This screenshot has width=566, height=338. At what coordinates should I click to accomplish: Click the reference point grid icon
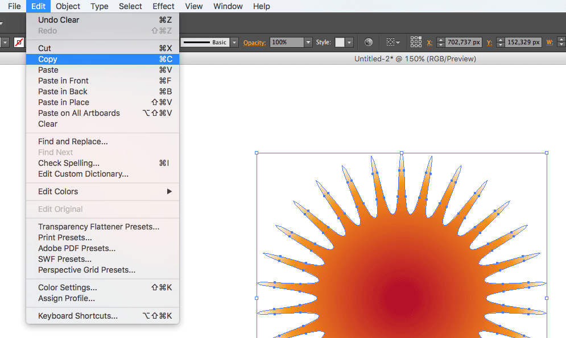pos(416,43)
